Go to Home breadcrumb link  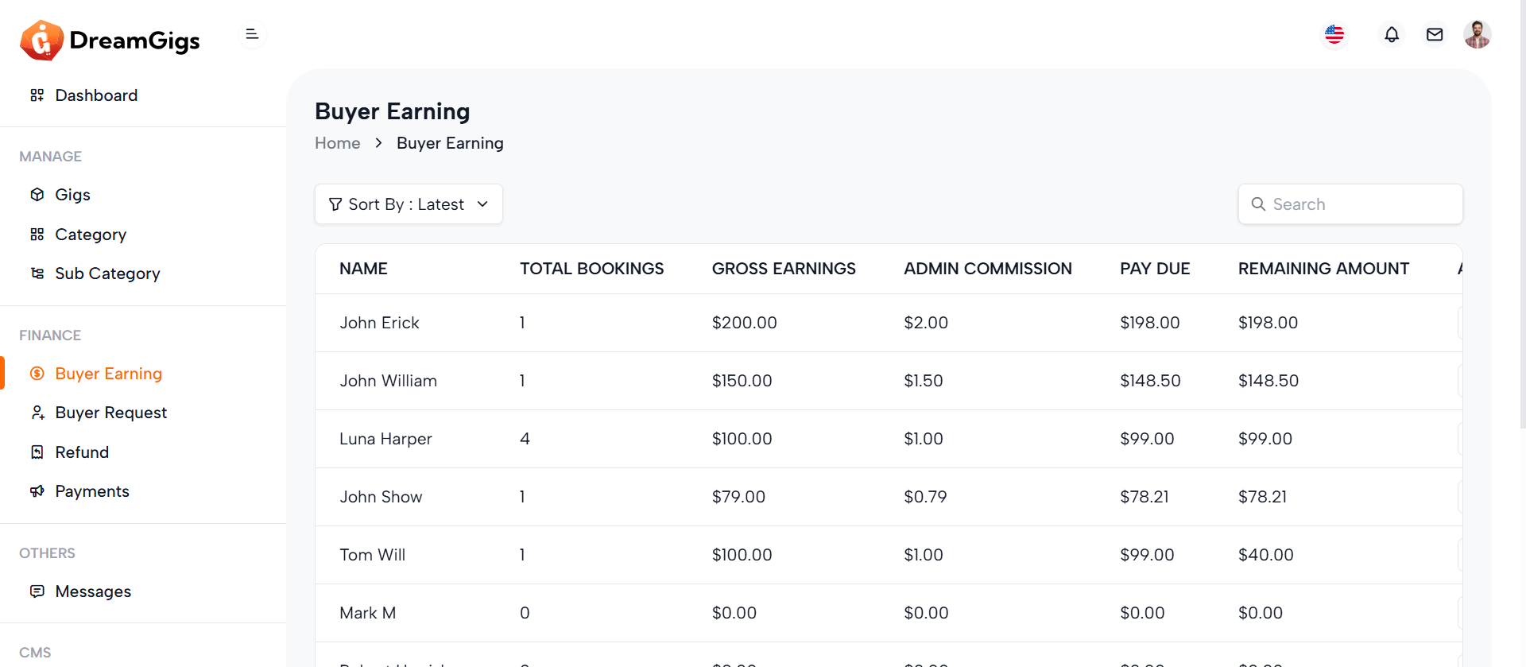tap(337, 143)
